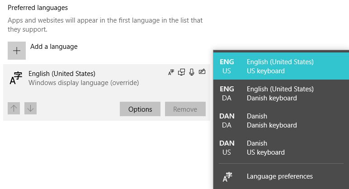This screenshot has height=189, width=349.
Task: Switch to English with Danish keyboard
Action: [x=280, y=94]
